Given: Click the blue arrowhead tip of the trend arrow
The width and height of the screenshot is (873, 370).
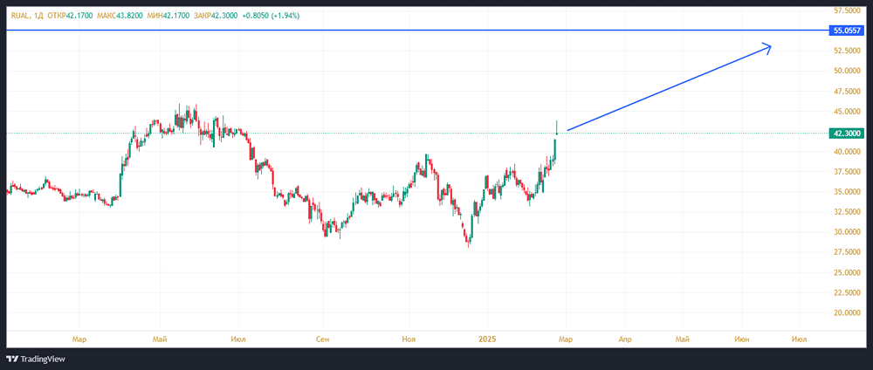Looking at the screenshot, I should click(x=770, y=46).
